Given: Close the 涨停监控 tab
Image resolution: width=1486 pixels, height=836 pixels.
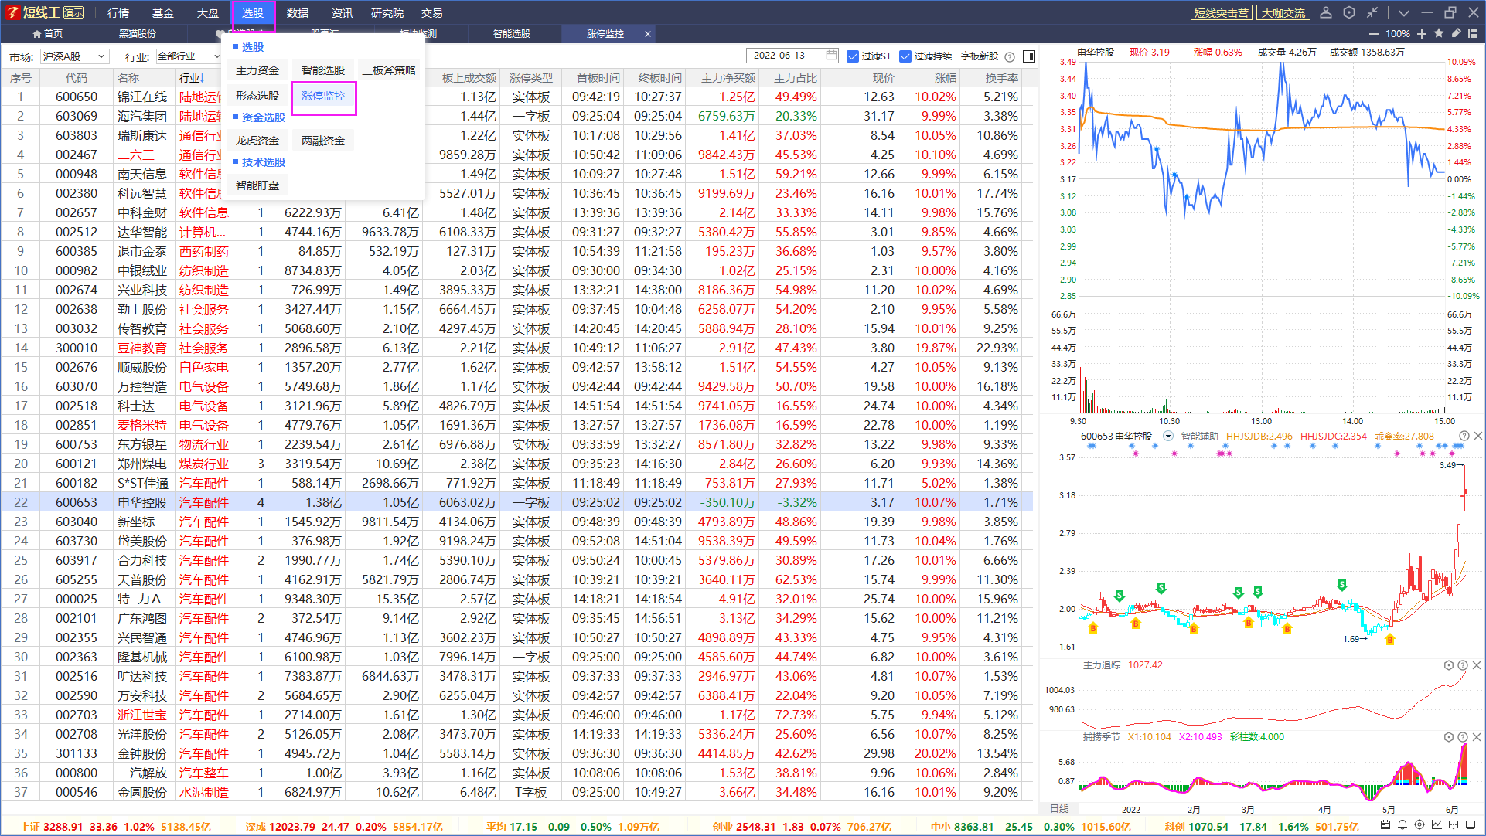Looking at the screenshot, I should tap(648, 34).
